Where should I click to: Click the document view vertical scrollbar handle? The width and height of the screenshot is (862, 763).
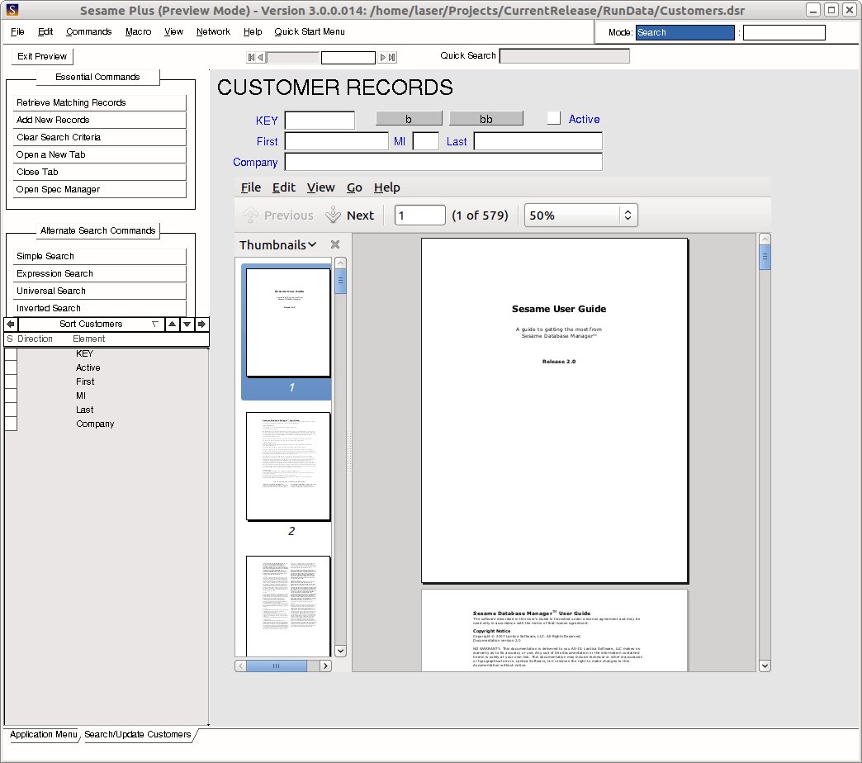tap(765, 258)
